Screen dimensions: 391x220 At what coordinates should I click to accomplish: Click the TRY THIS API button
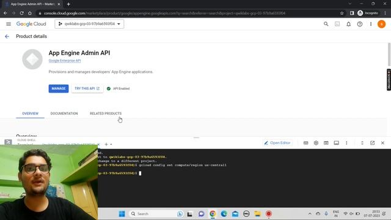pos(87,89)
